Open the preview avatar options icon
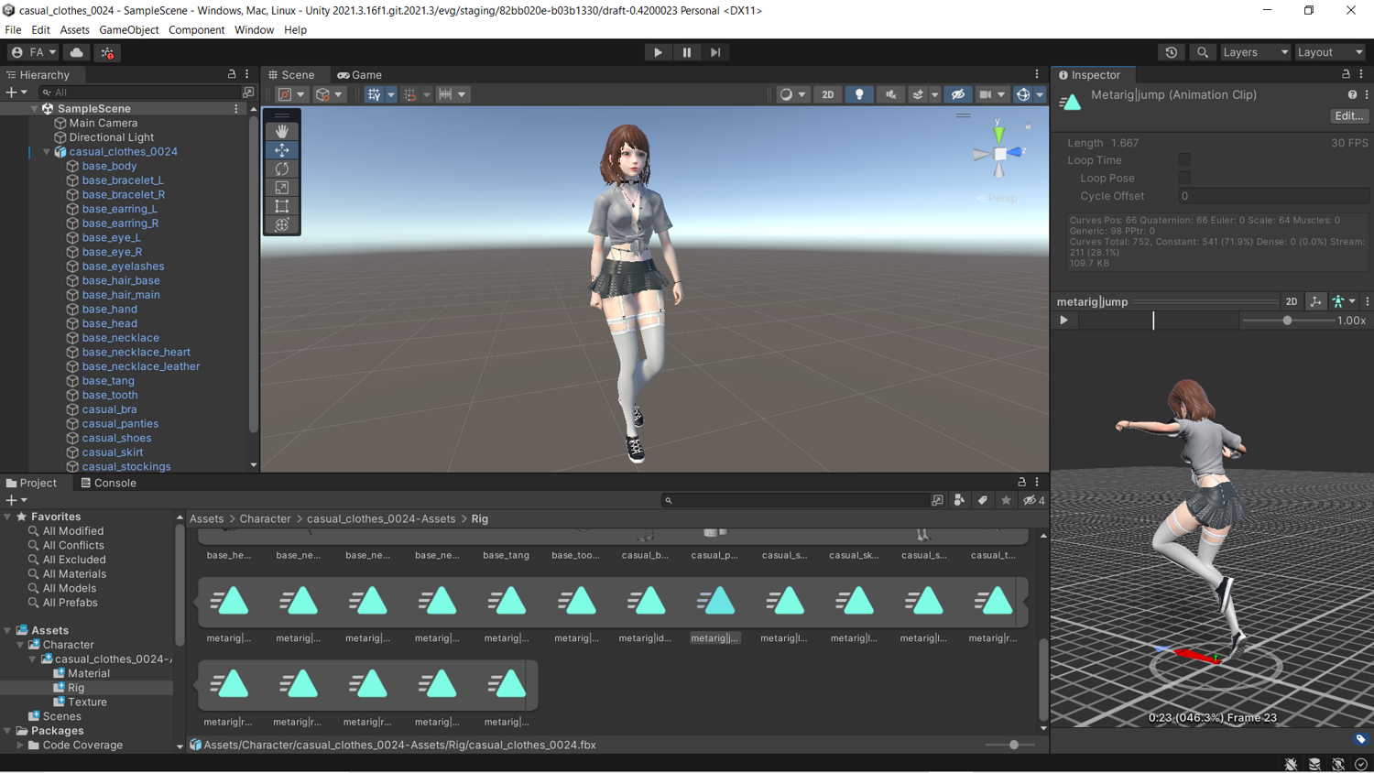This screenshot has height=773, width=1374. [1342, 301]
